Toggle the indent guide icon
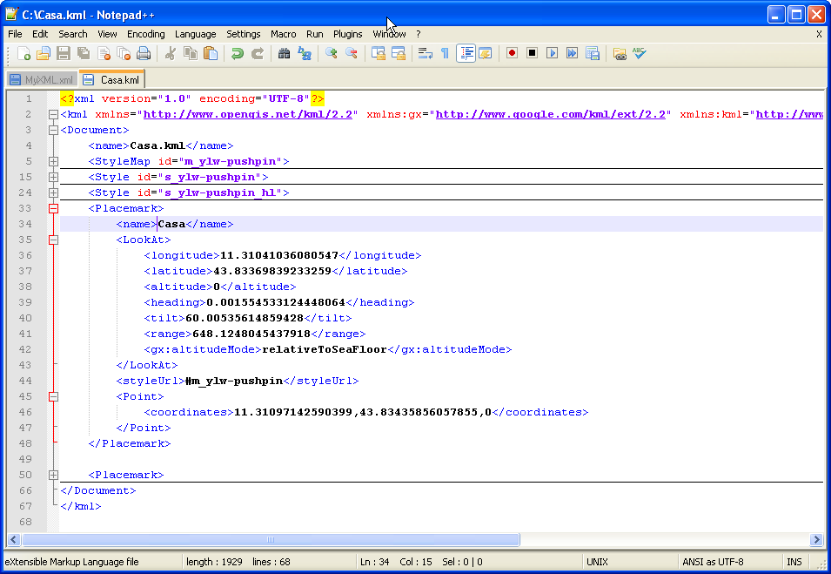This screenshot has height=574, width=831. pyautogui.click(x=466, y=53)
